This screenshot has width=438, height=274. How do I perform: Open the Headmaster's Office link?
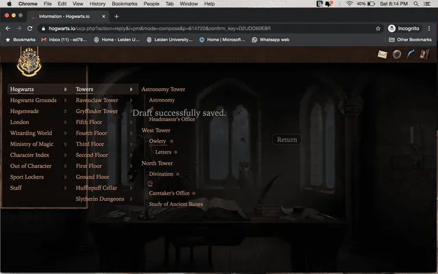(x=172, y=119)
